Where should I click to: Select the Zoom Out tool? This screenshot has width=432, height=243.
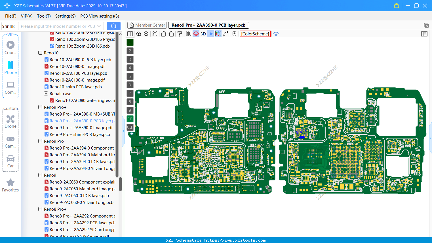pos(146,34)
